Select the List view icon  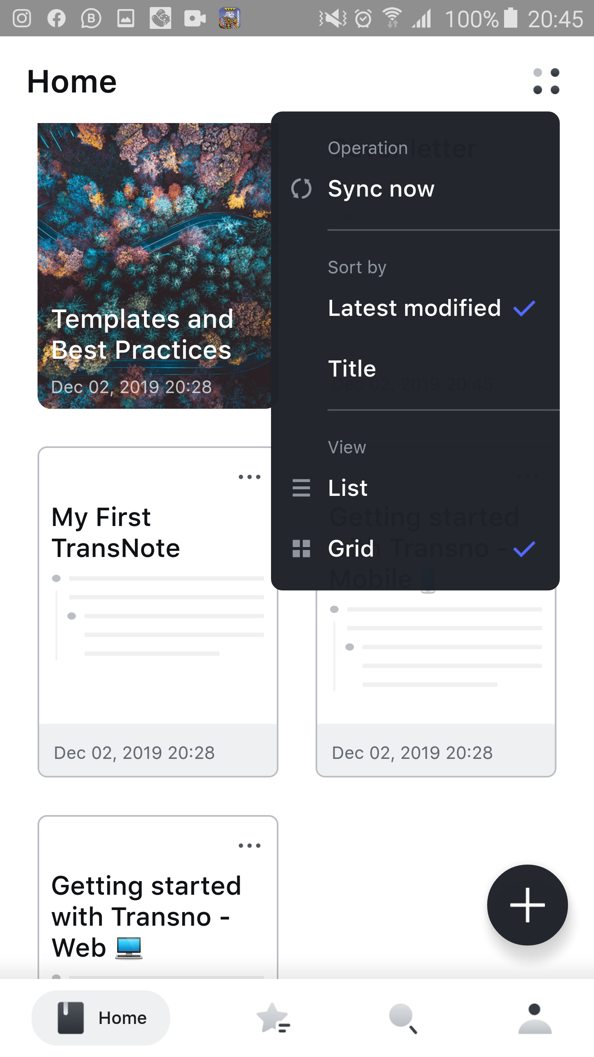[301, 488]
